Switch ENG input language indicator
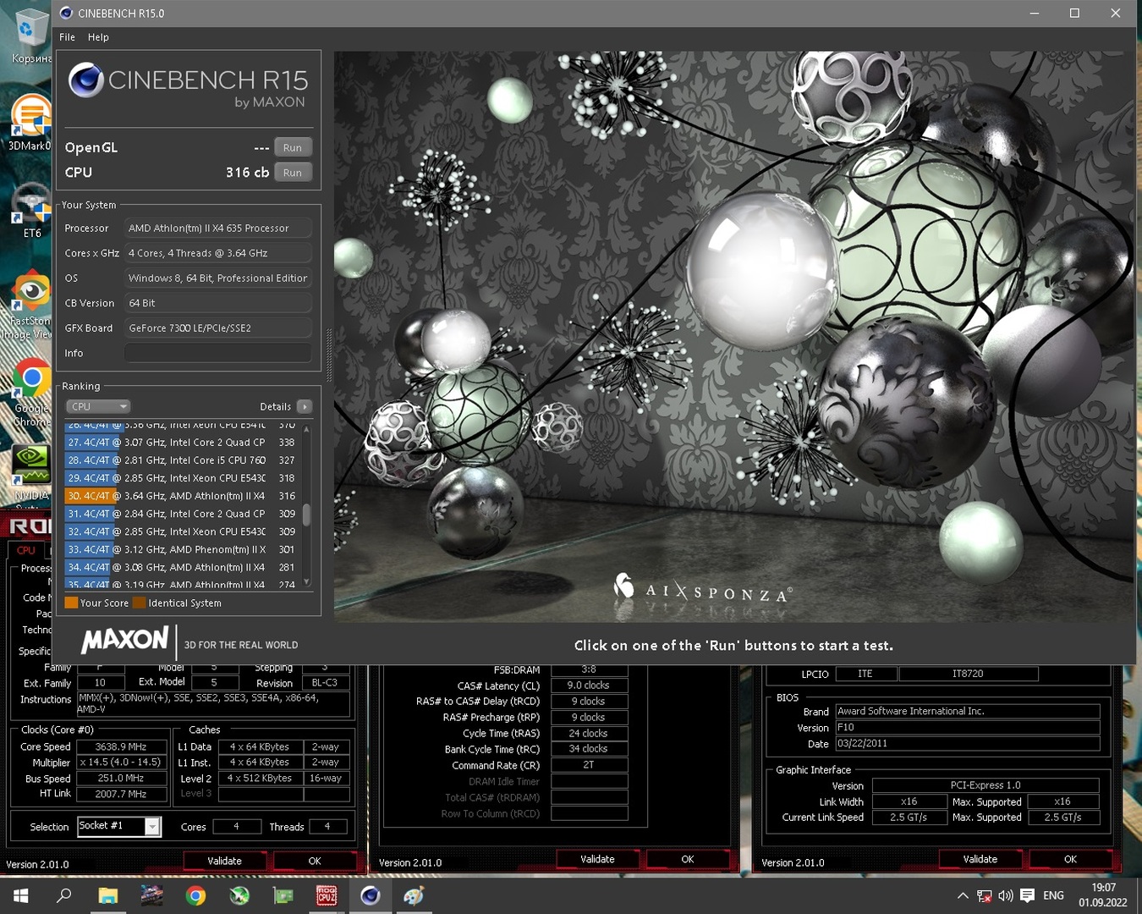1142x914 pixels. point(1053,895)
